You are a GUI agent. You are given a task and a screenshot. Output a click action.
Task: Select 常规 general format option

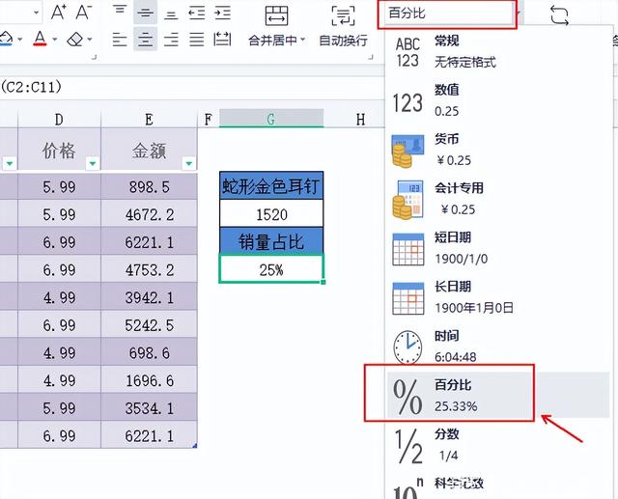coord(498,51)
